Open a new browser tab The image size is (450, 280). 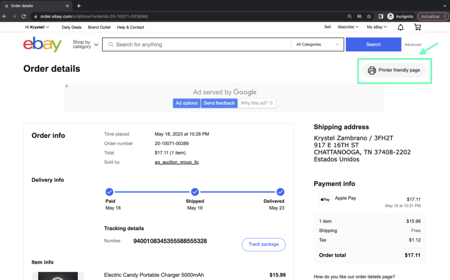(79, 6)
